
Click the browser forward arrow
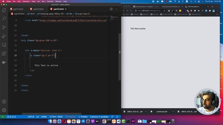pos(127,11)
